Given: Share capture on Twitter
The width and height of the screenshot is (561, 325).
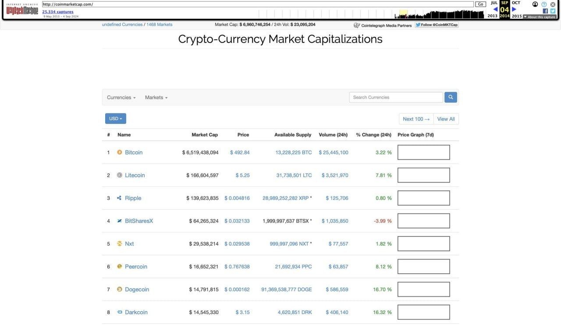Looking at the screenshot, I should point(553,11).
